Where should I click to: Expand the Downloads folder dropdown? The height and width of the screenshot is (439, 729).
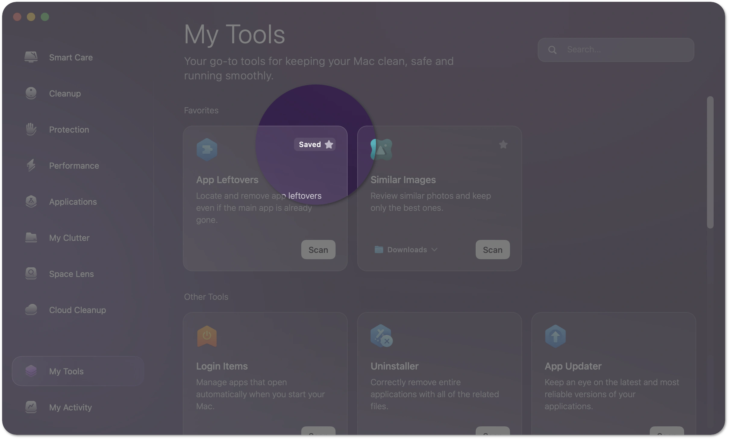point(406,250)
